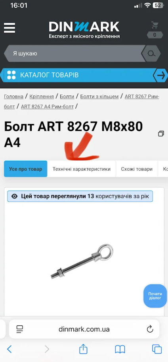Open the shopping cart icon
Screen dimensions: 168x362
(x=155, y=25)
